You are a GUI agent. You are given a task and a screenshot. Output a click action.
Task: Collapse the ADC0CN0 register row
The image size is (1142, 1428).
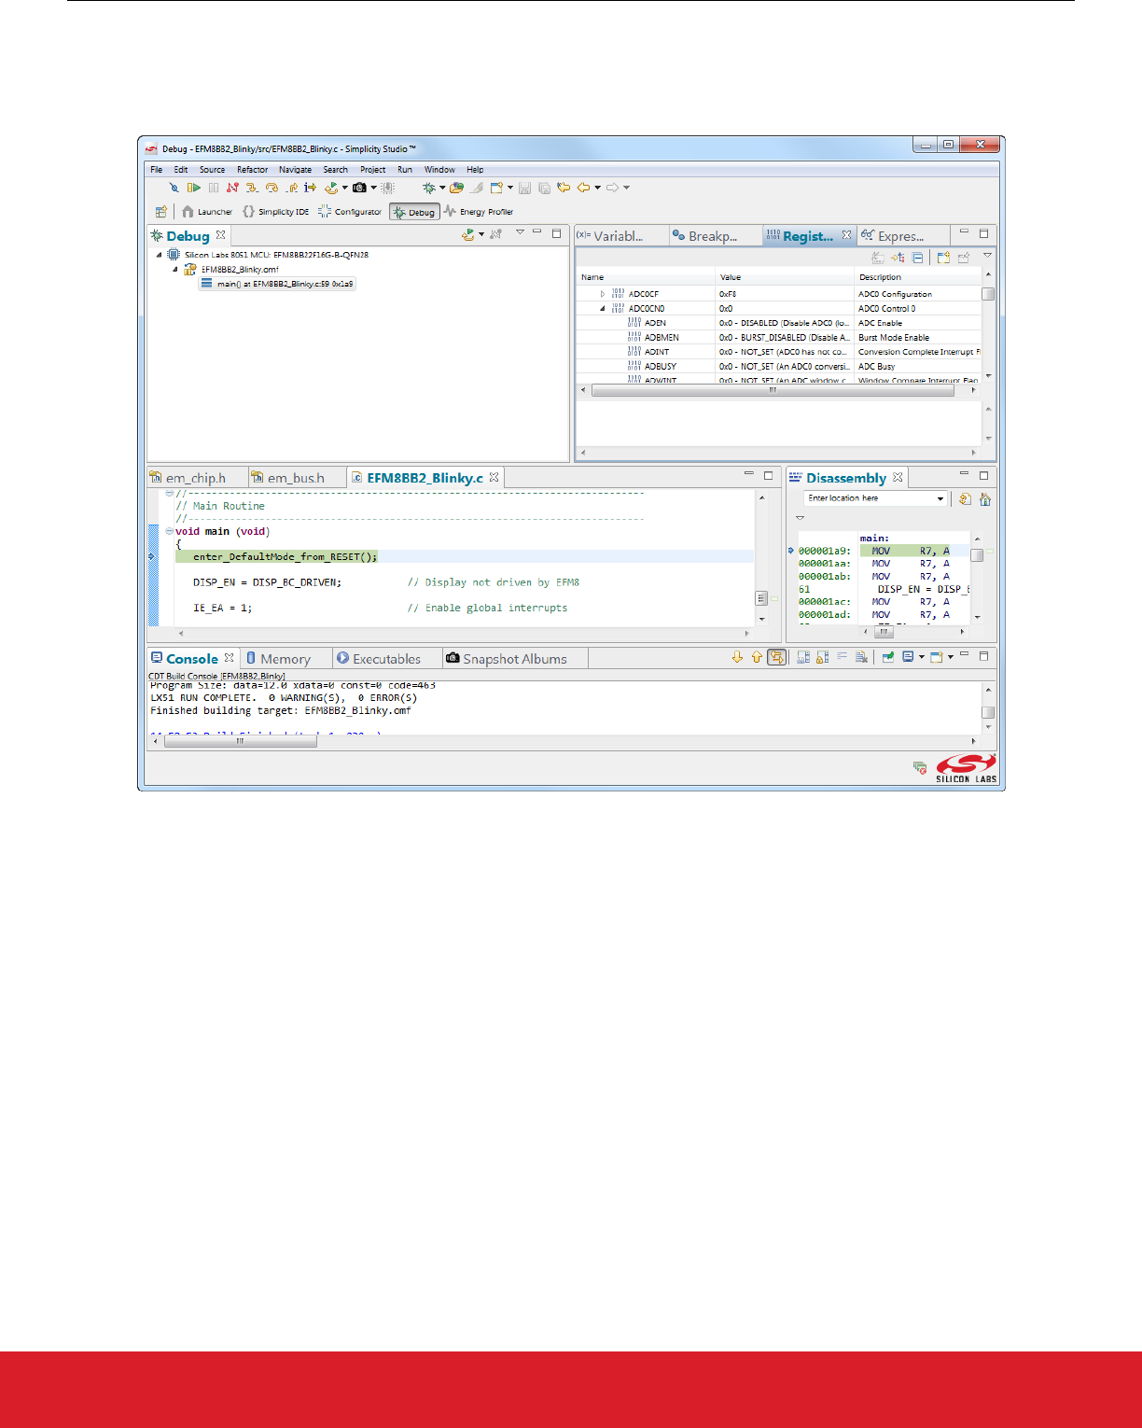[x=603, y=309]
